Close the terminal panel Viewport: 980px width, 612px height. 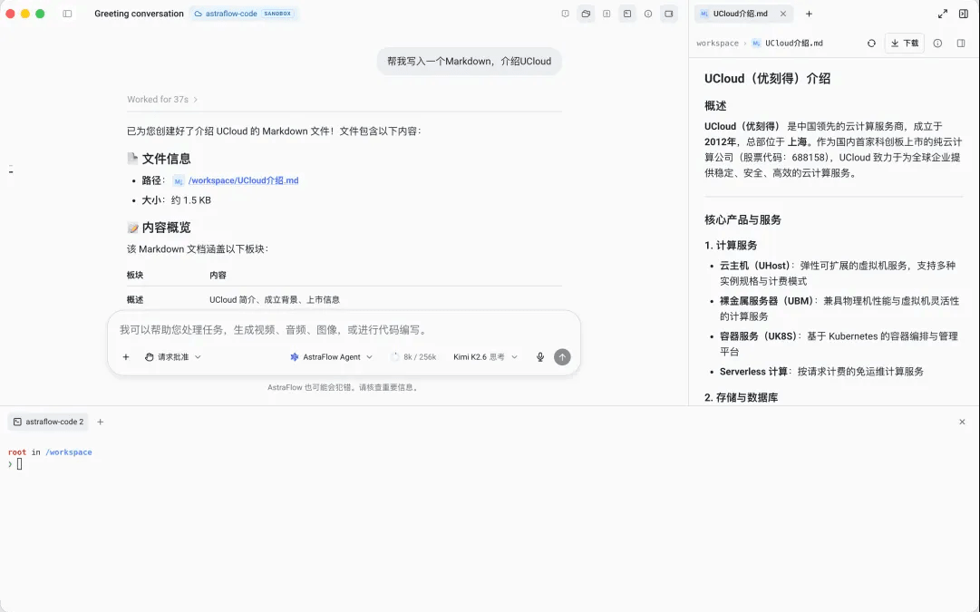tap(962, 422)
